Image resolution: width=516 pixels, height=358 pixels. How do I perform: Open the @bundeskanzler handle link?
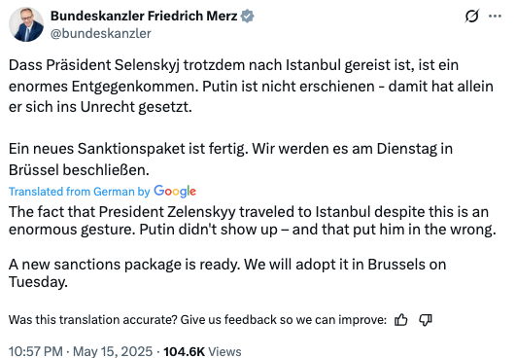click(101, 34)
